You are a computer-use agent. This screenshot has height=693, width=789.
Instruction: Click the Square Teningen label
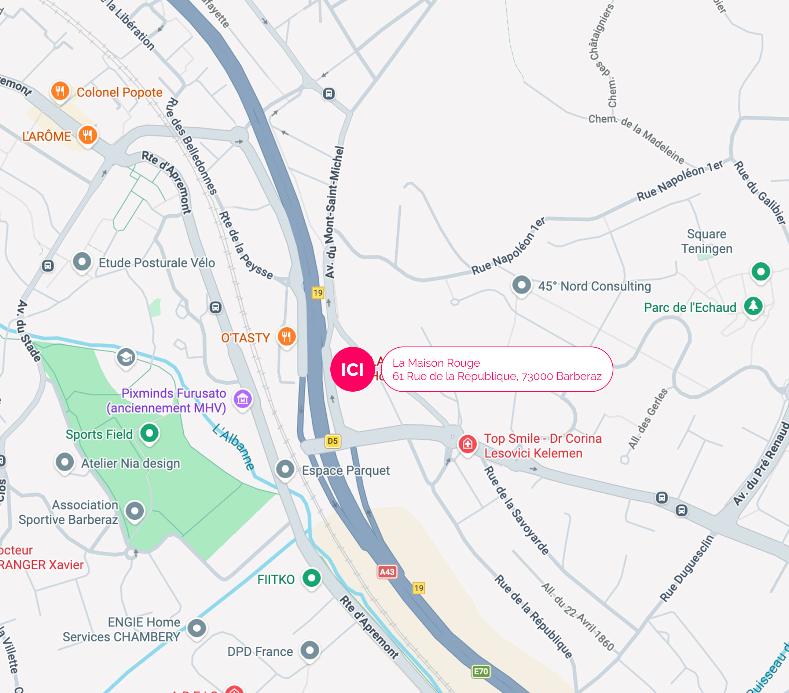(707, 241)
